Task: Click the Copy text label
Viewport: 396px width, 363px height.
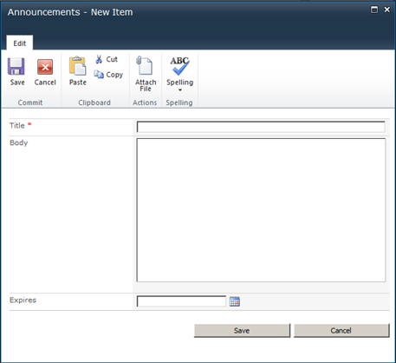Action: tap(114, 75)
